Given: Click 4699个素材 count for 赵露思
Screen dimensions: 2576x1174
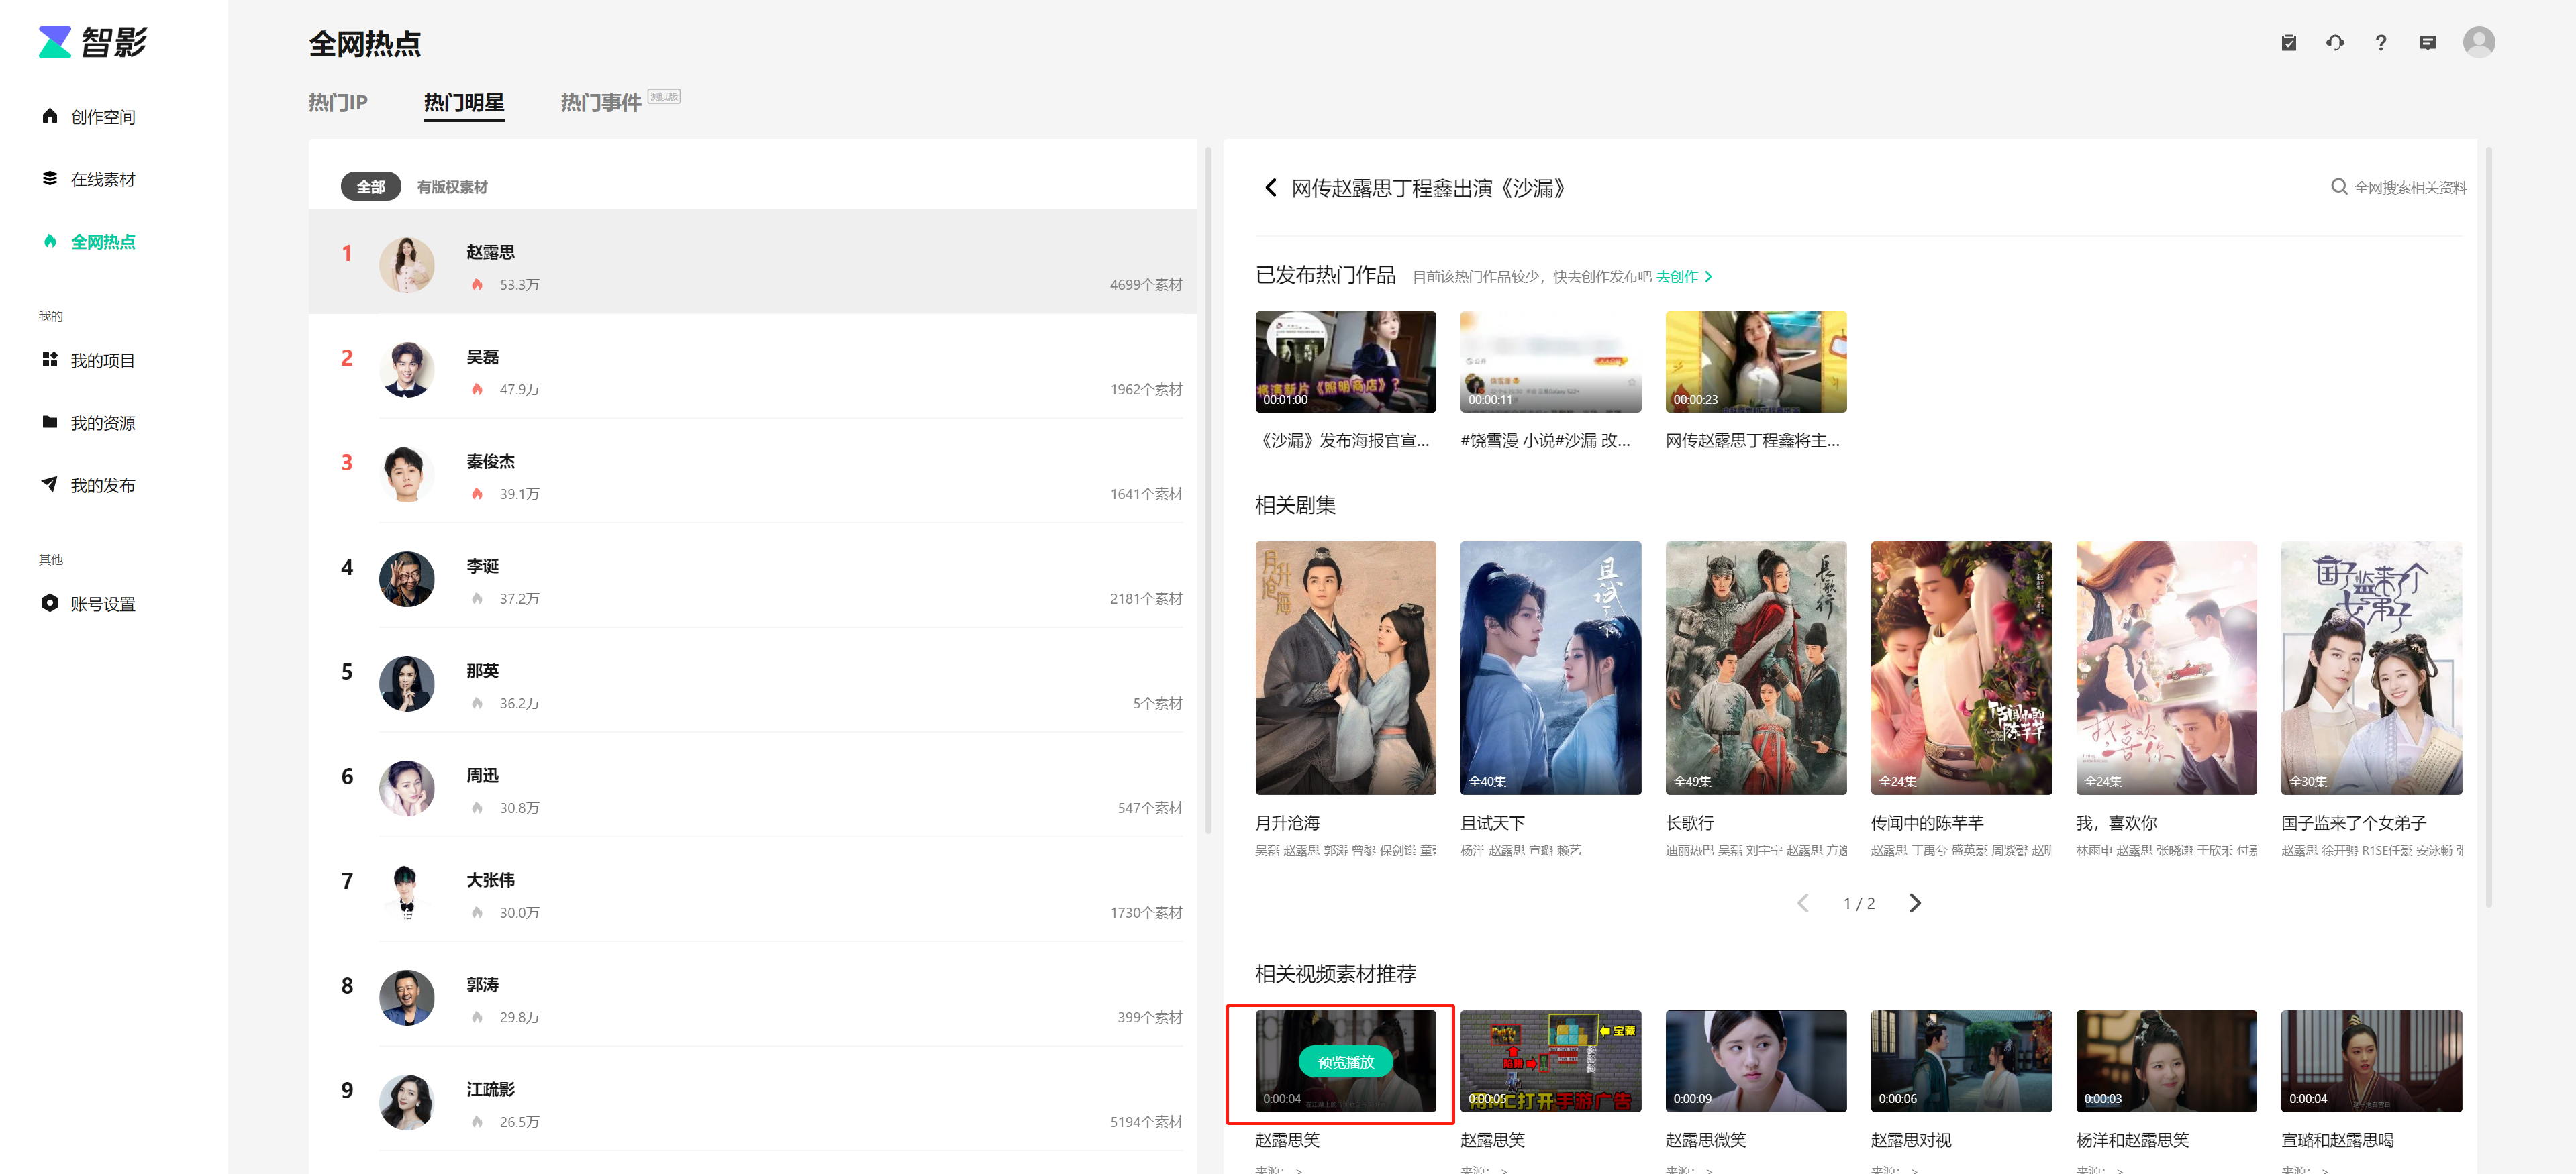Looking at the screenshot, I should (1145, 284).
